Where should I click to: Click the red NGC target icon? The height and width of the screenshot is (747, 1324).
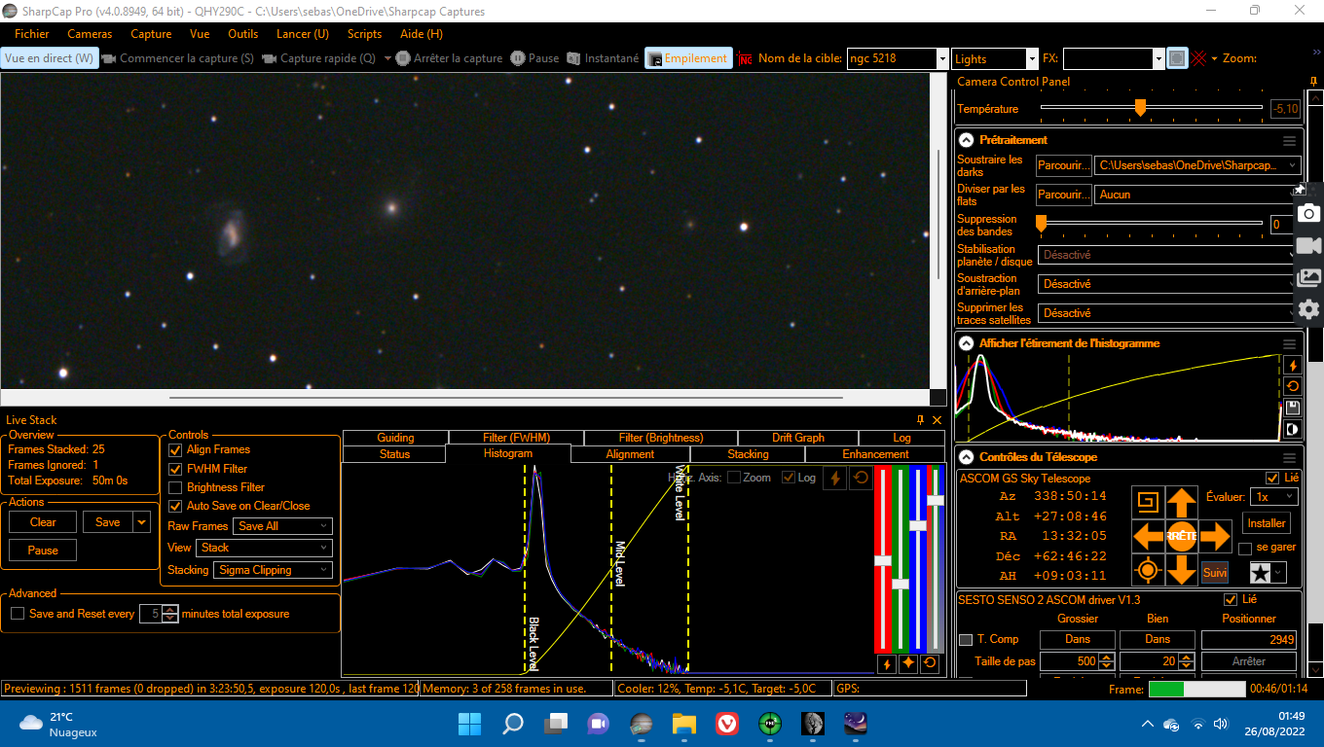[745, 58]
